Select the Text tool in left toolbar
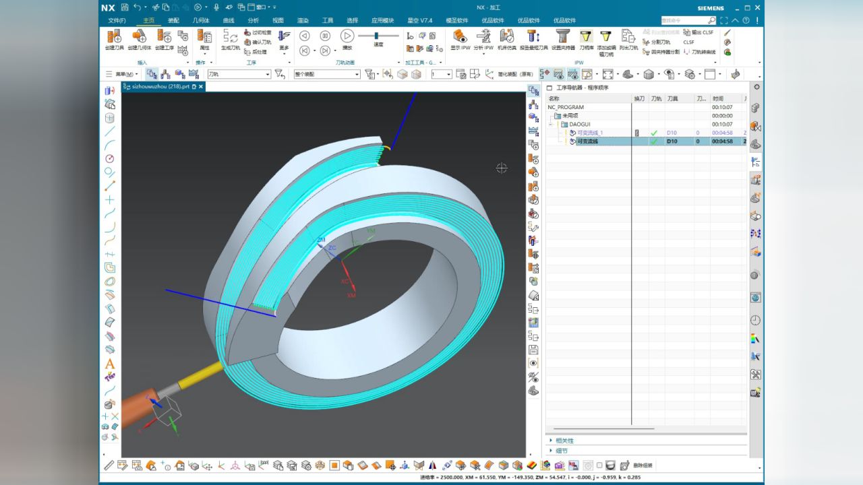 (x=109, y=364)
